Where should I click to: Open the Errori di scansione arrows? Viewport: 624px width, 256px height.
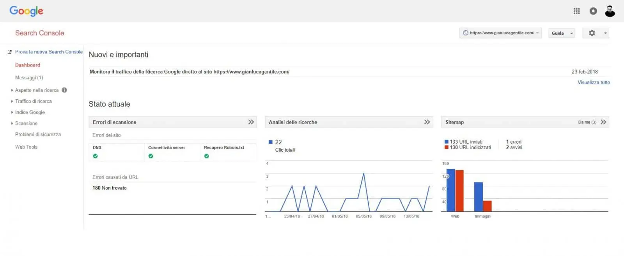pos(251,122)
